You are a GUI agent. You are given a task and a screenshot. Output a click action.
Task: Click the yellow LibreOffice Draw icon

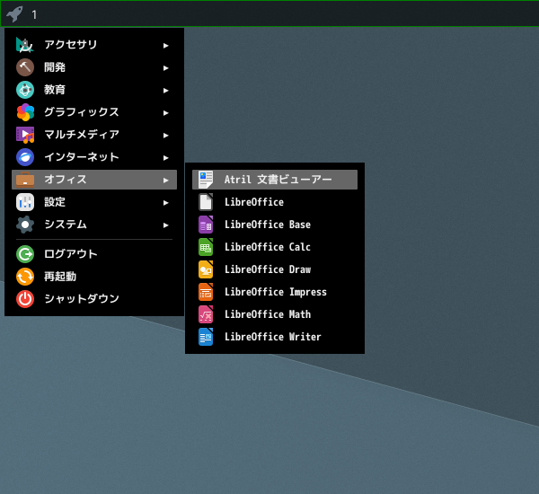click(206, 269)
